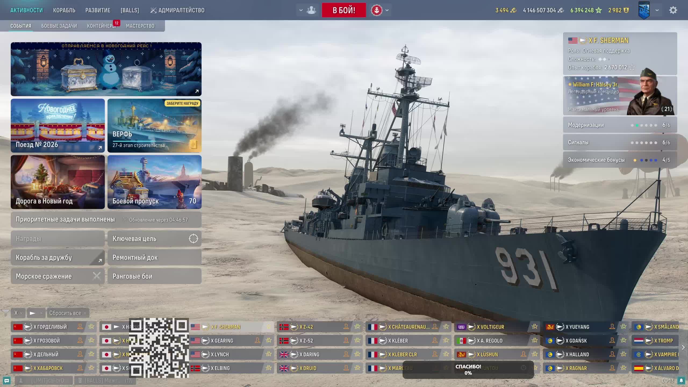Toggle favorite star on X Gearing

click(268, 341)
